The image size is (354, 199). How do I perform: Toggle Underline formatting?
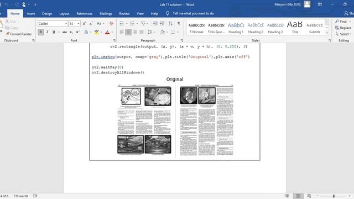(x=54, y=32)
